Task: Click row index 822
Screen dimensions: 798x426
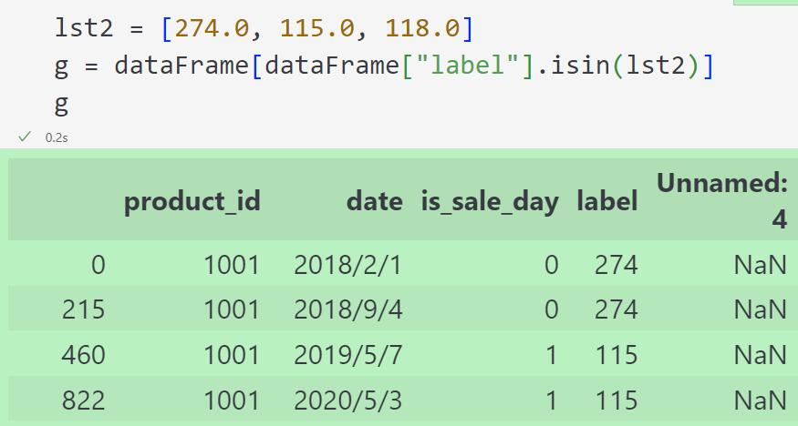Action: (84, 401)
